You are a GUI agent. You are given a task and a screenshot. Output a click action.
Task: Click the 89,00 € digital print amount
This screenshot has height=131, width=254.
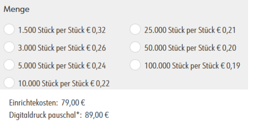(97, 115)
